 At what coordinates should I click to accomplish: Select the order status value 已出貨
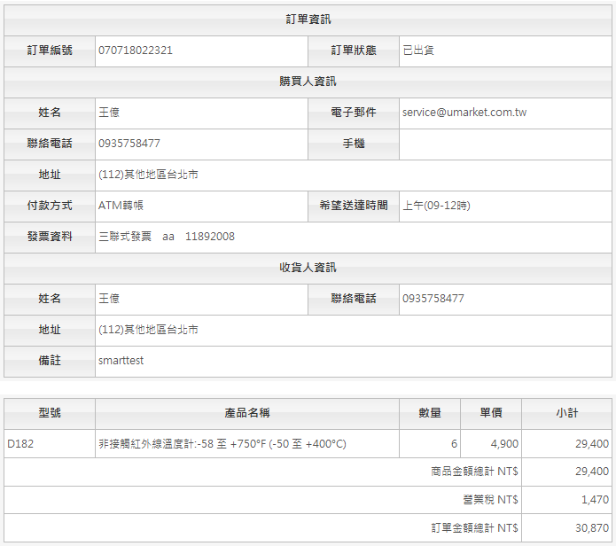[418, 51]
